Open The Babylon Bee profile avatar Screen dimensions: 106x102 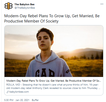click(8, 6)
